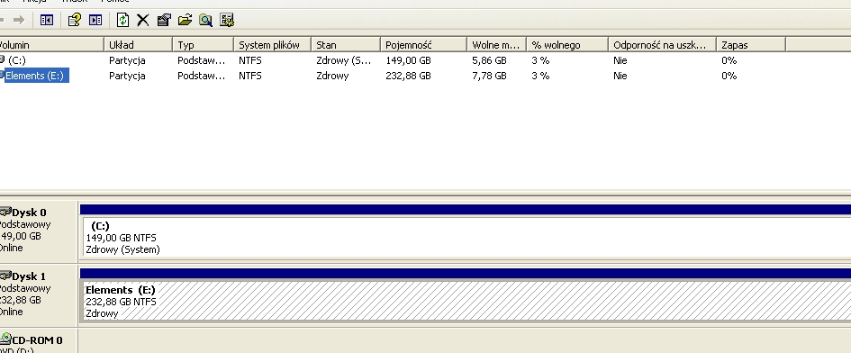
Task: Click the open folder toolbar icon
Action: point(186,20)
